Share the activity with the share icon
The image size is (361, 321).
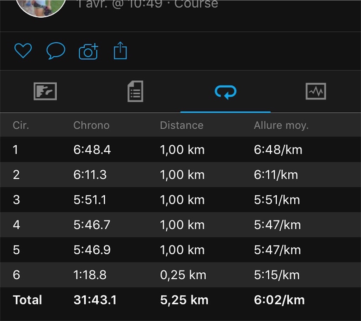121,50
